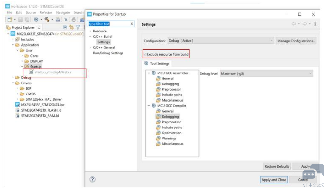Image resolution: width=327 pixels, height=190 pixels.
Task: Collapse All in Project Explorer
Action: (x=65, y=27)
